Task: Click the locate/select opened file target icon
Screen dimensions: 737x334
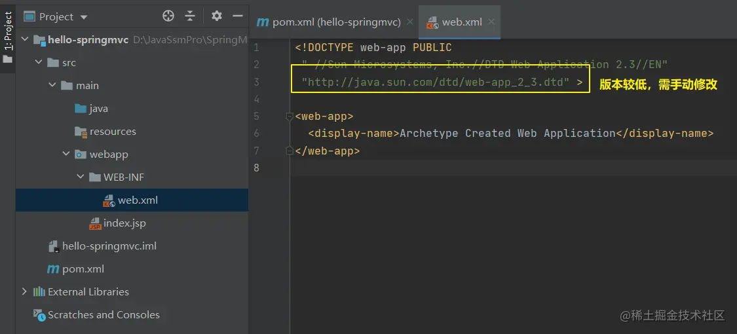Action: (x=168, y=16)
